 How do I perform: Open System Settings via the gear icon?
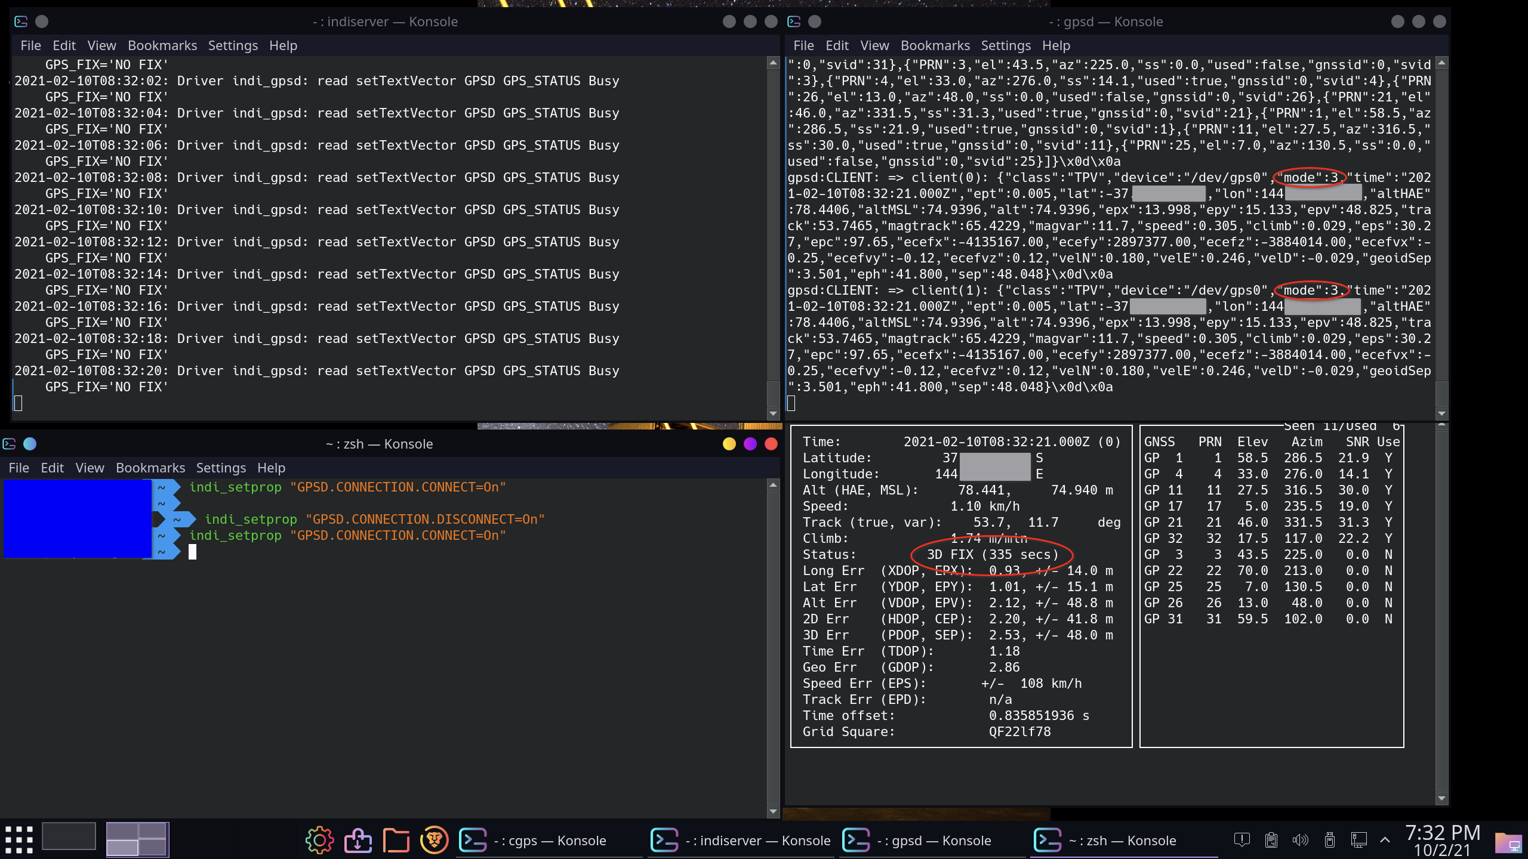[x=319, y=839]
